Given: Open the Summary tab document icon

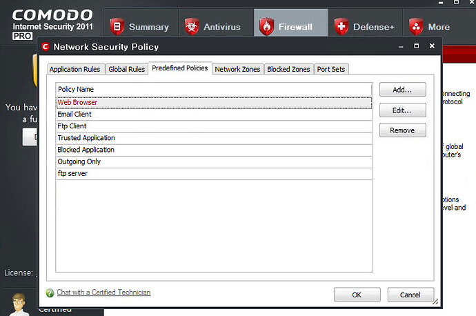Looking at the screenshot, I should (117, 27).
